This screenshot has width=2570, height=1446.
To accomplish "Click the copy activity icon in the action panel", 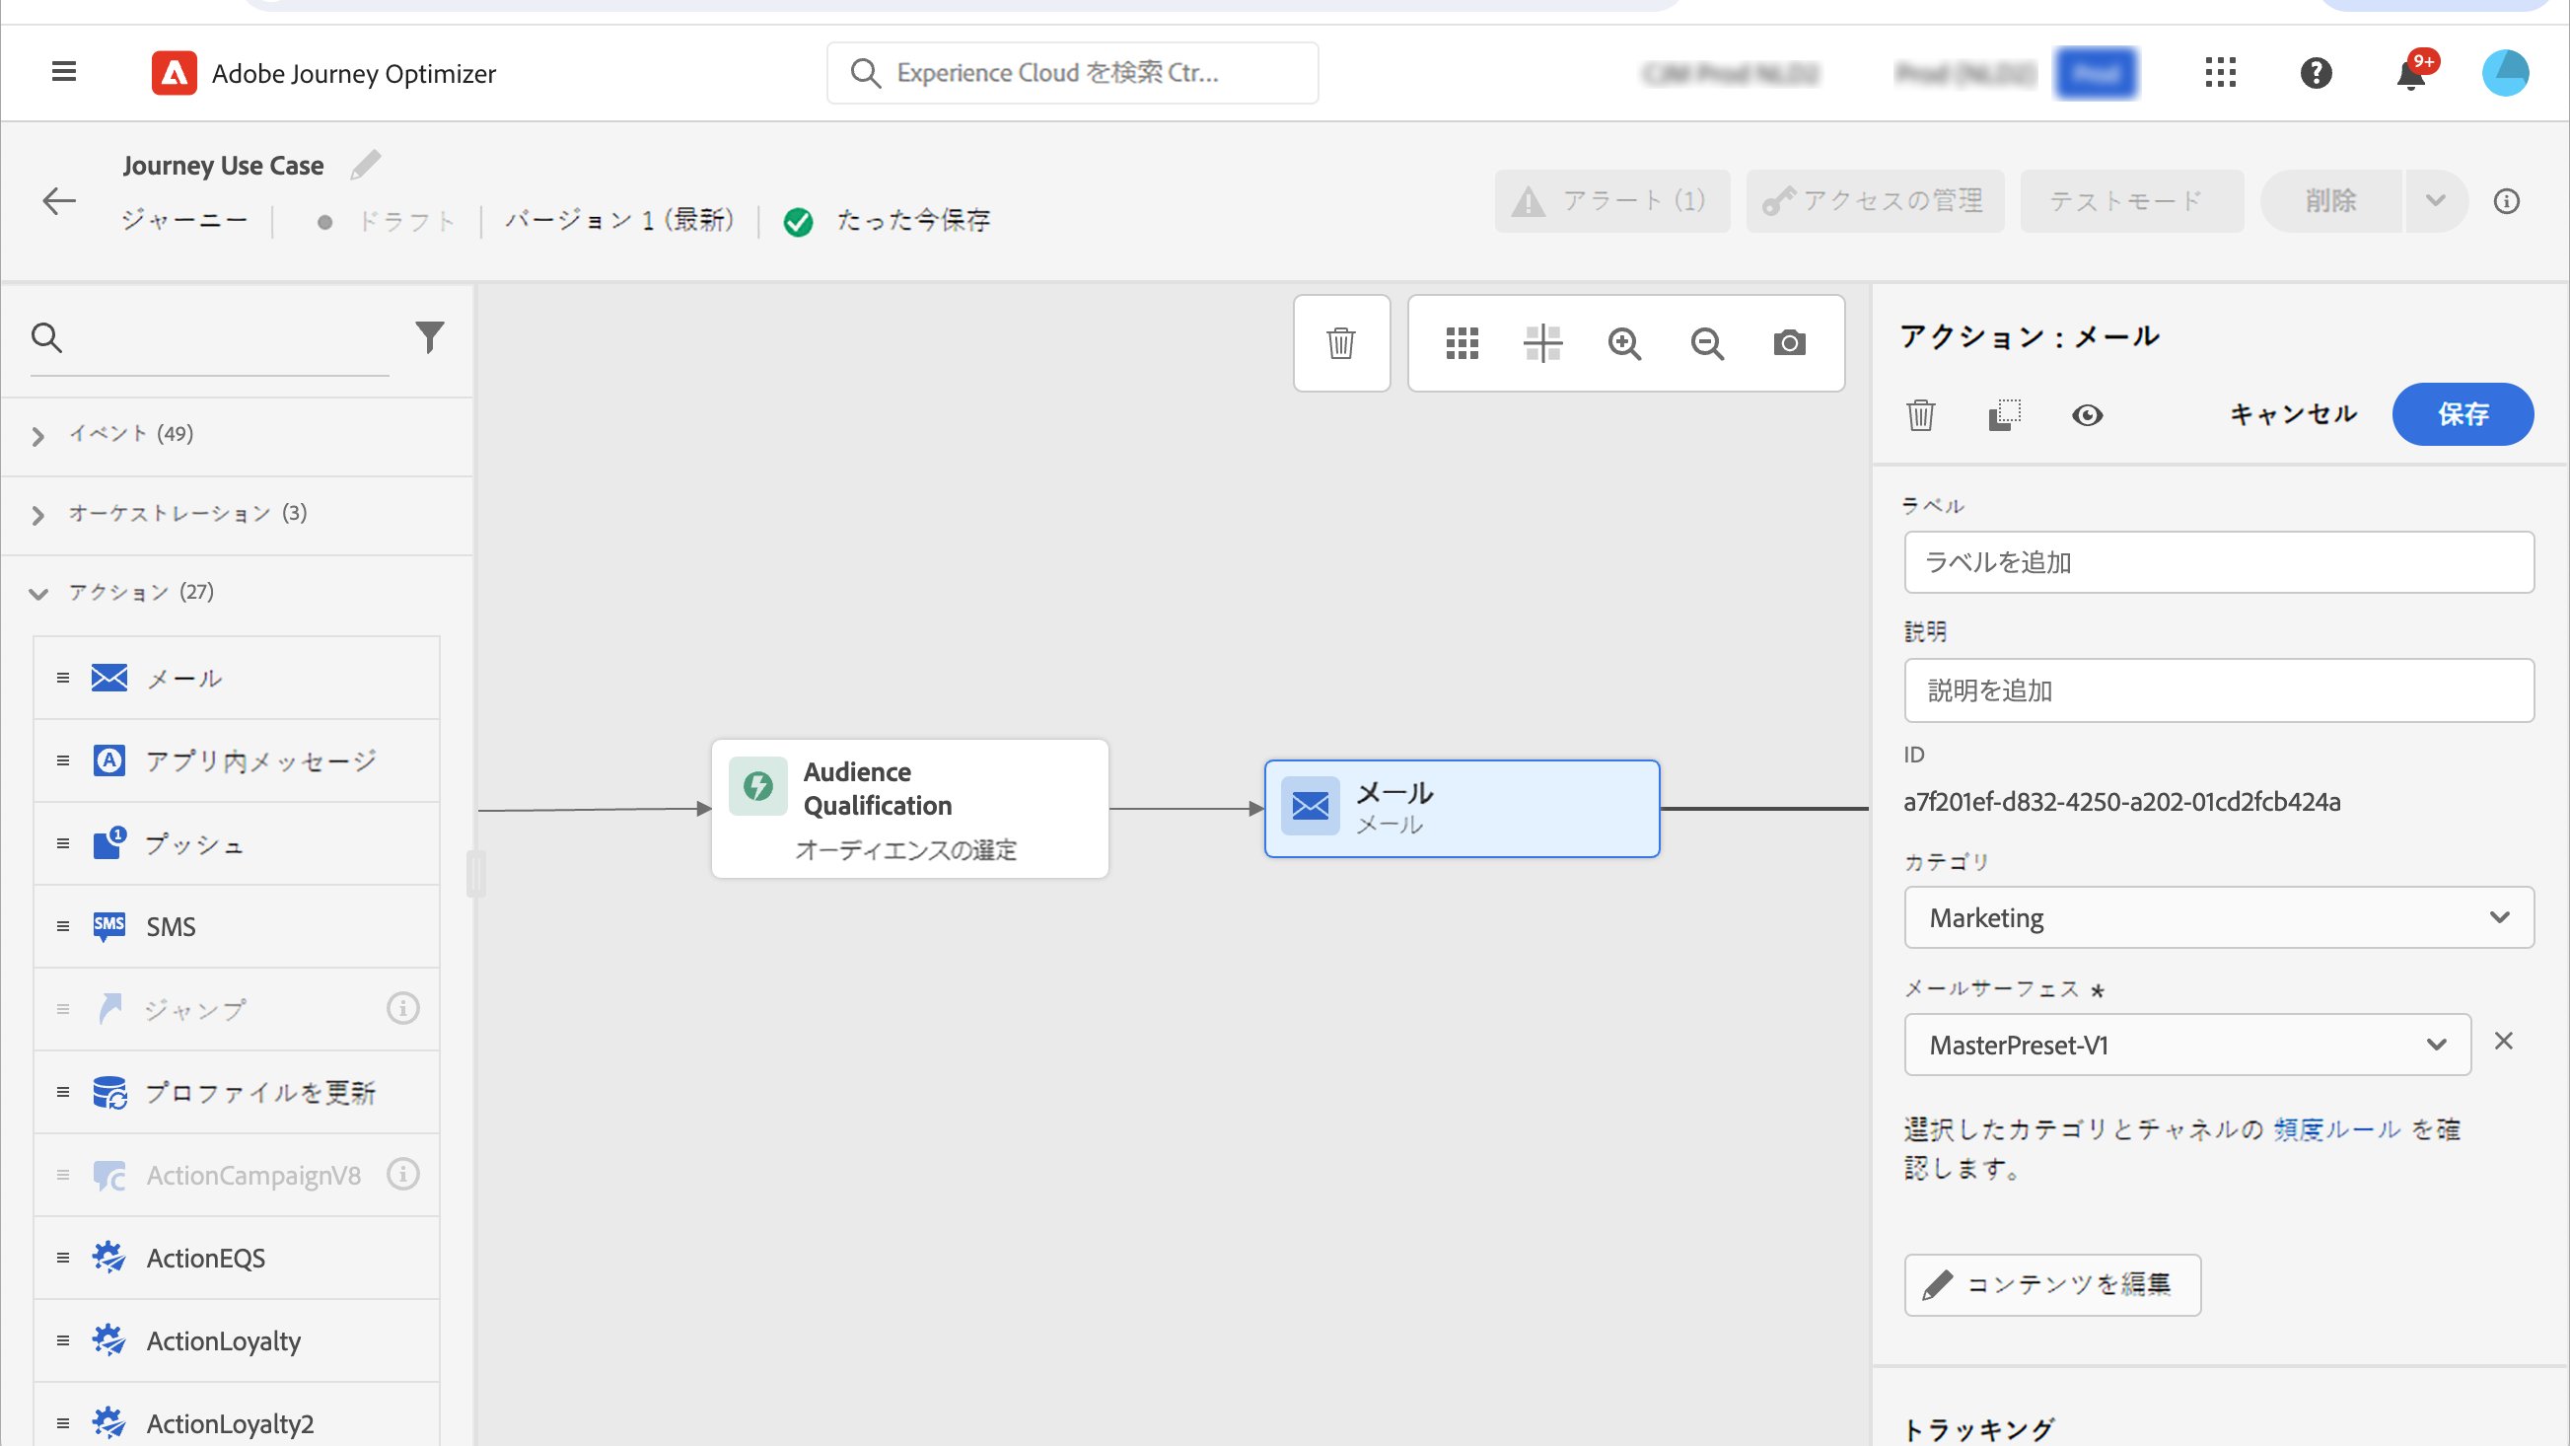I will 2003,414.
